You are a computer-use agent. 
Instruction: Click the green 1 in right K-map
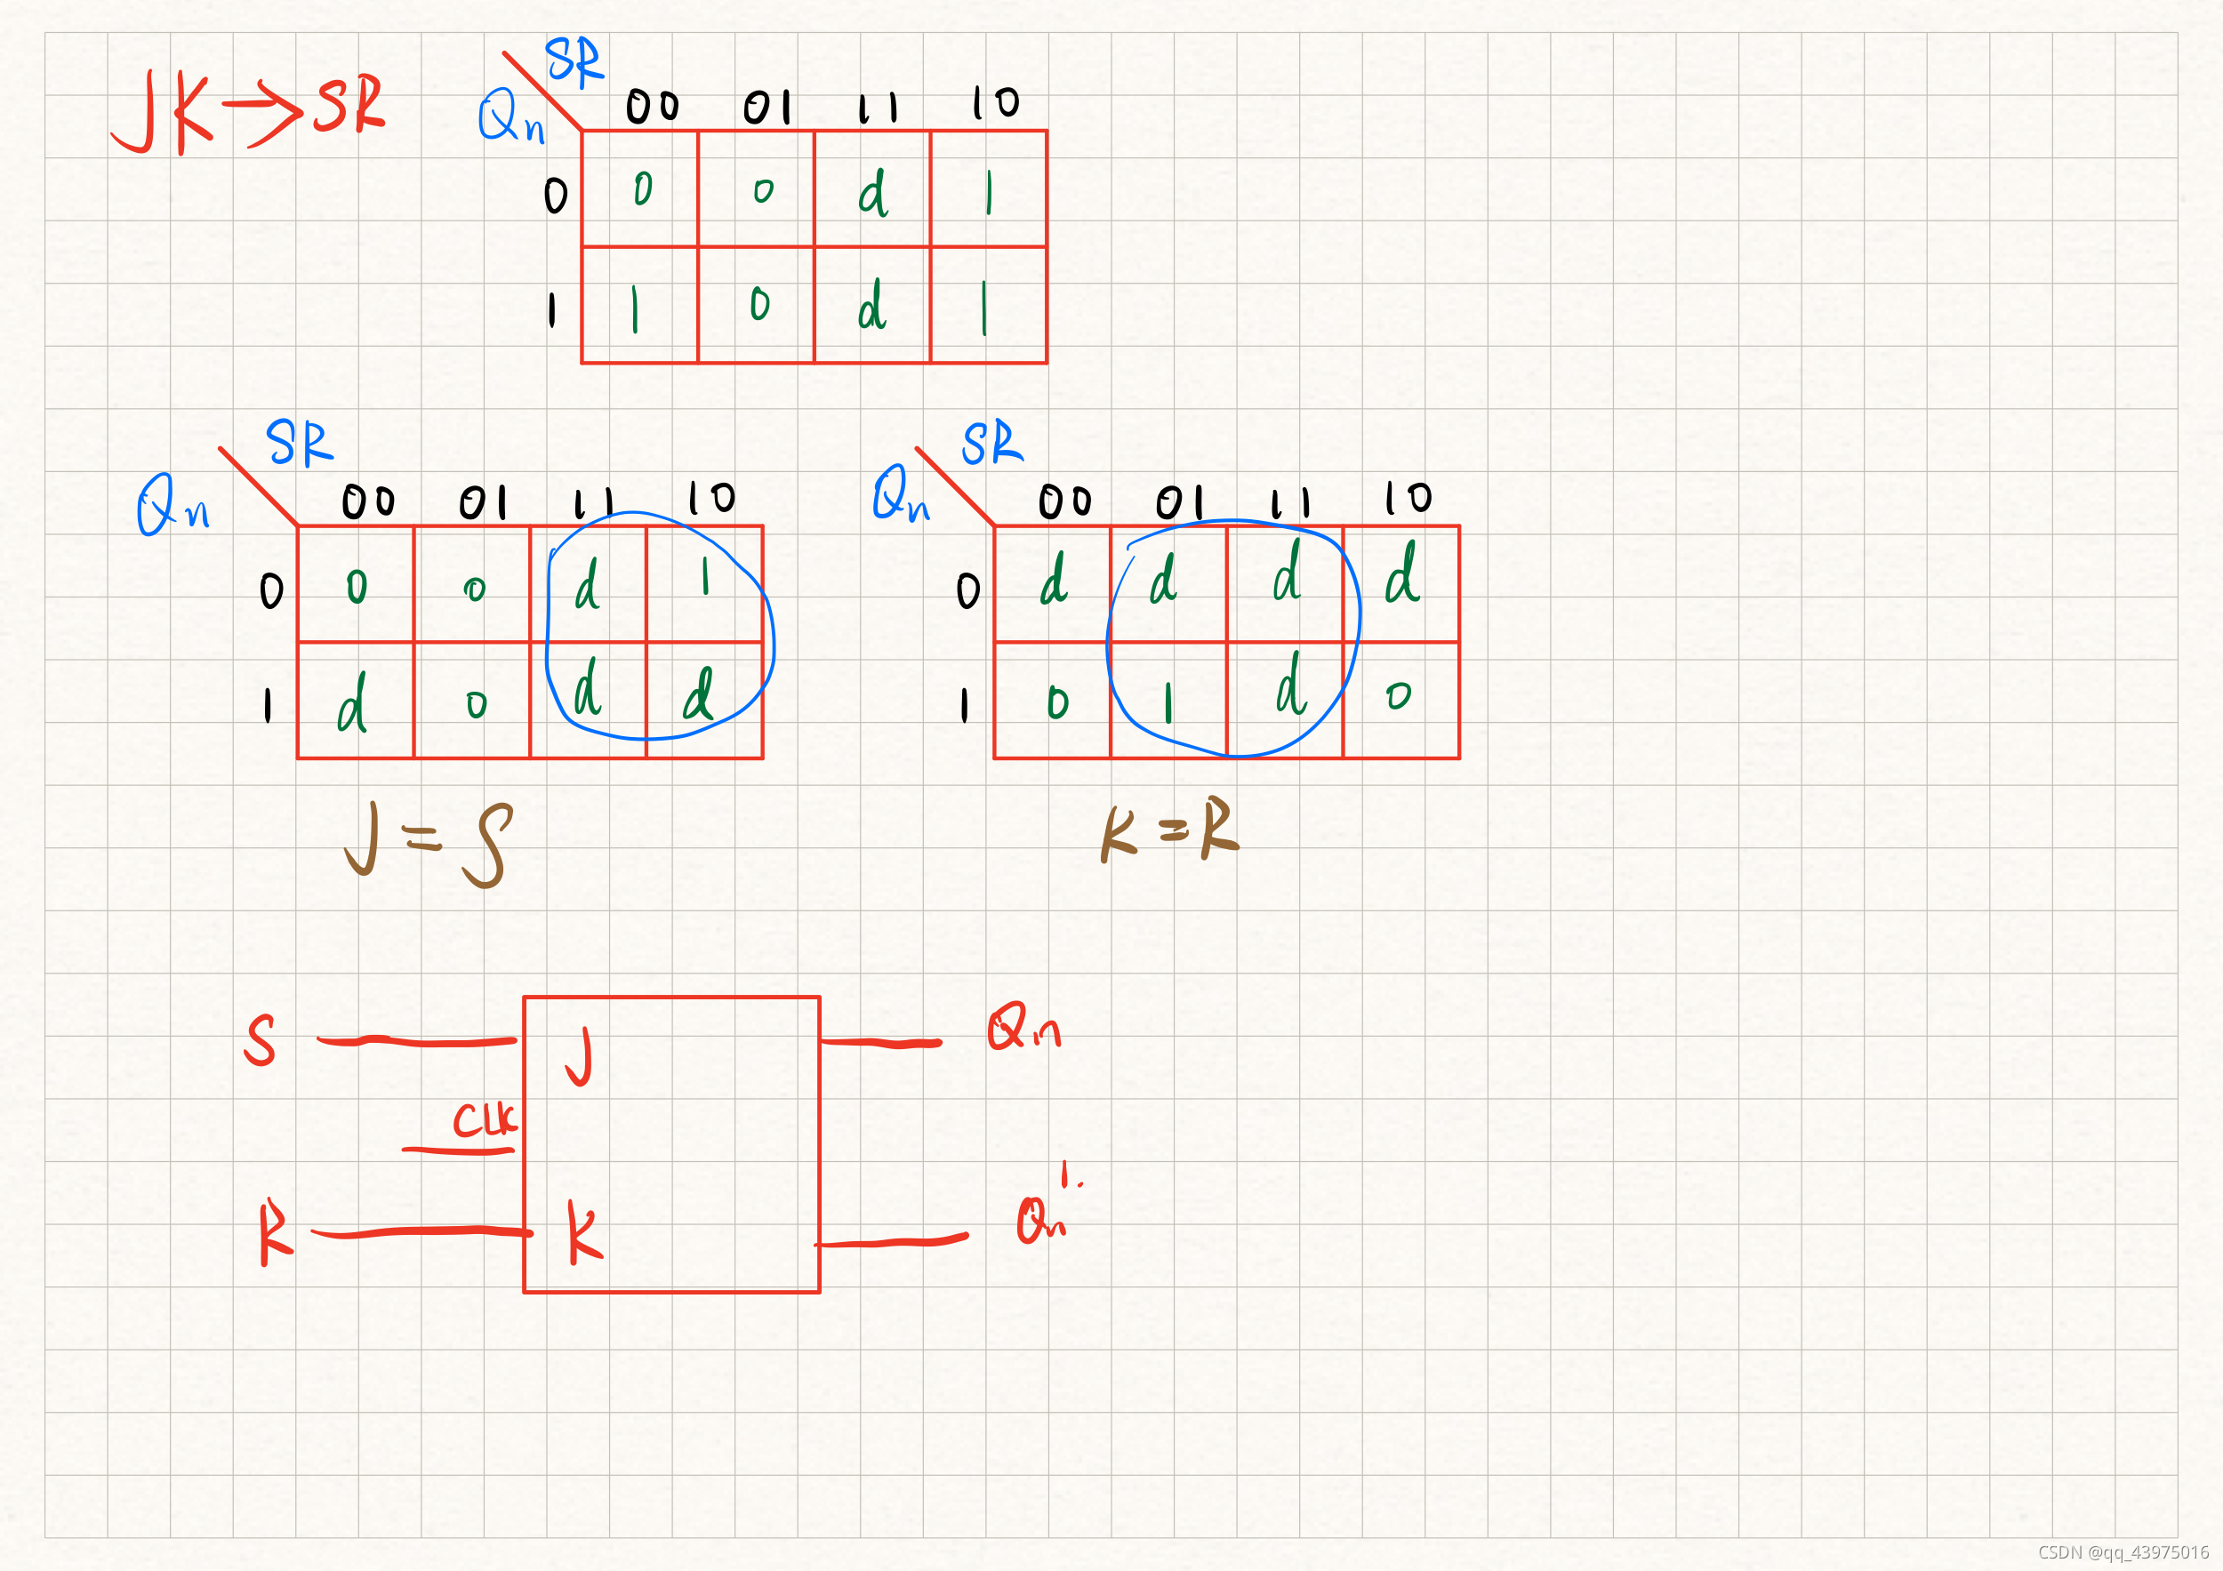coord(1168,701)
